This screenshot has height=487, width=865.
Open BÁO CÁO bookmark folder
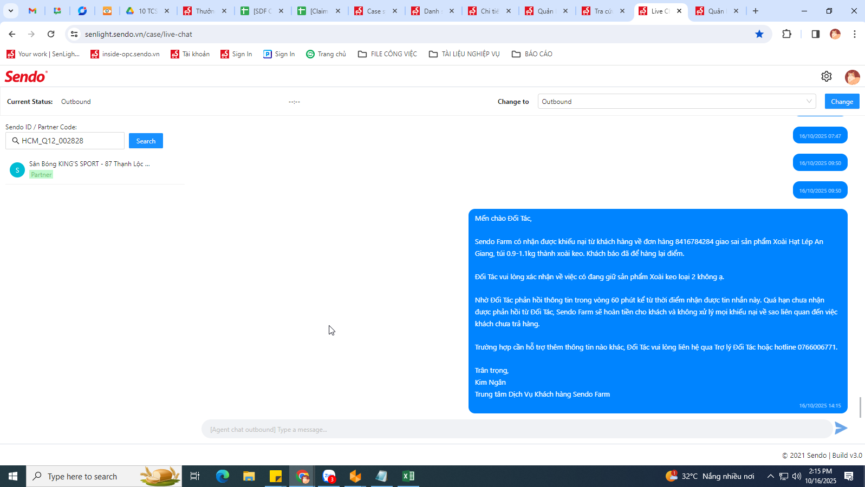[532, 54]
